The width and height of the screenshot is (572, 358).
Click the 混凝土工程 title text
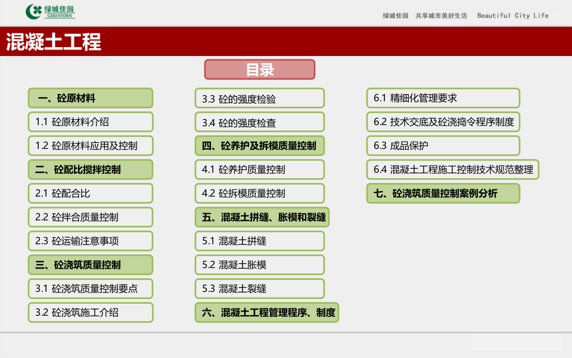coord(54,42)
